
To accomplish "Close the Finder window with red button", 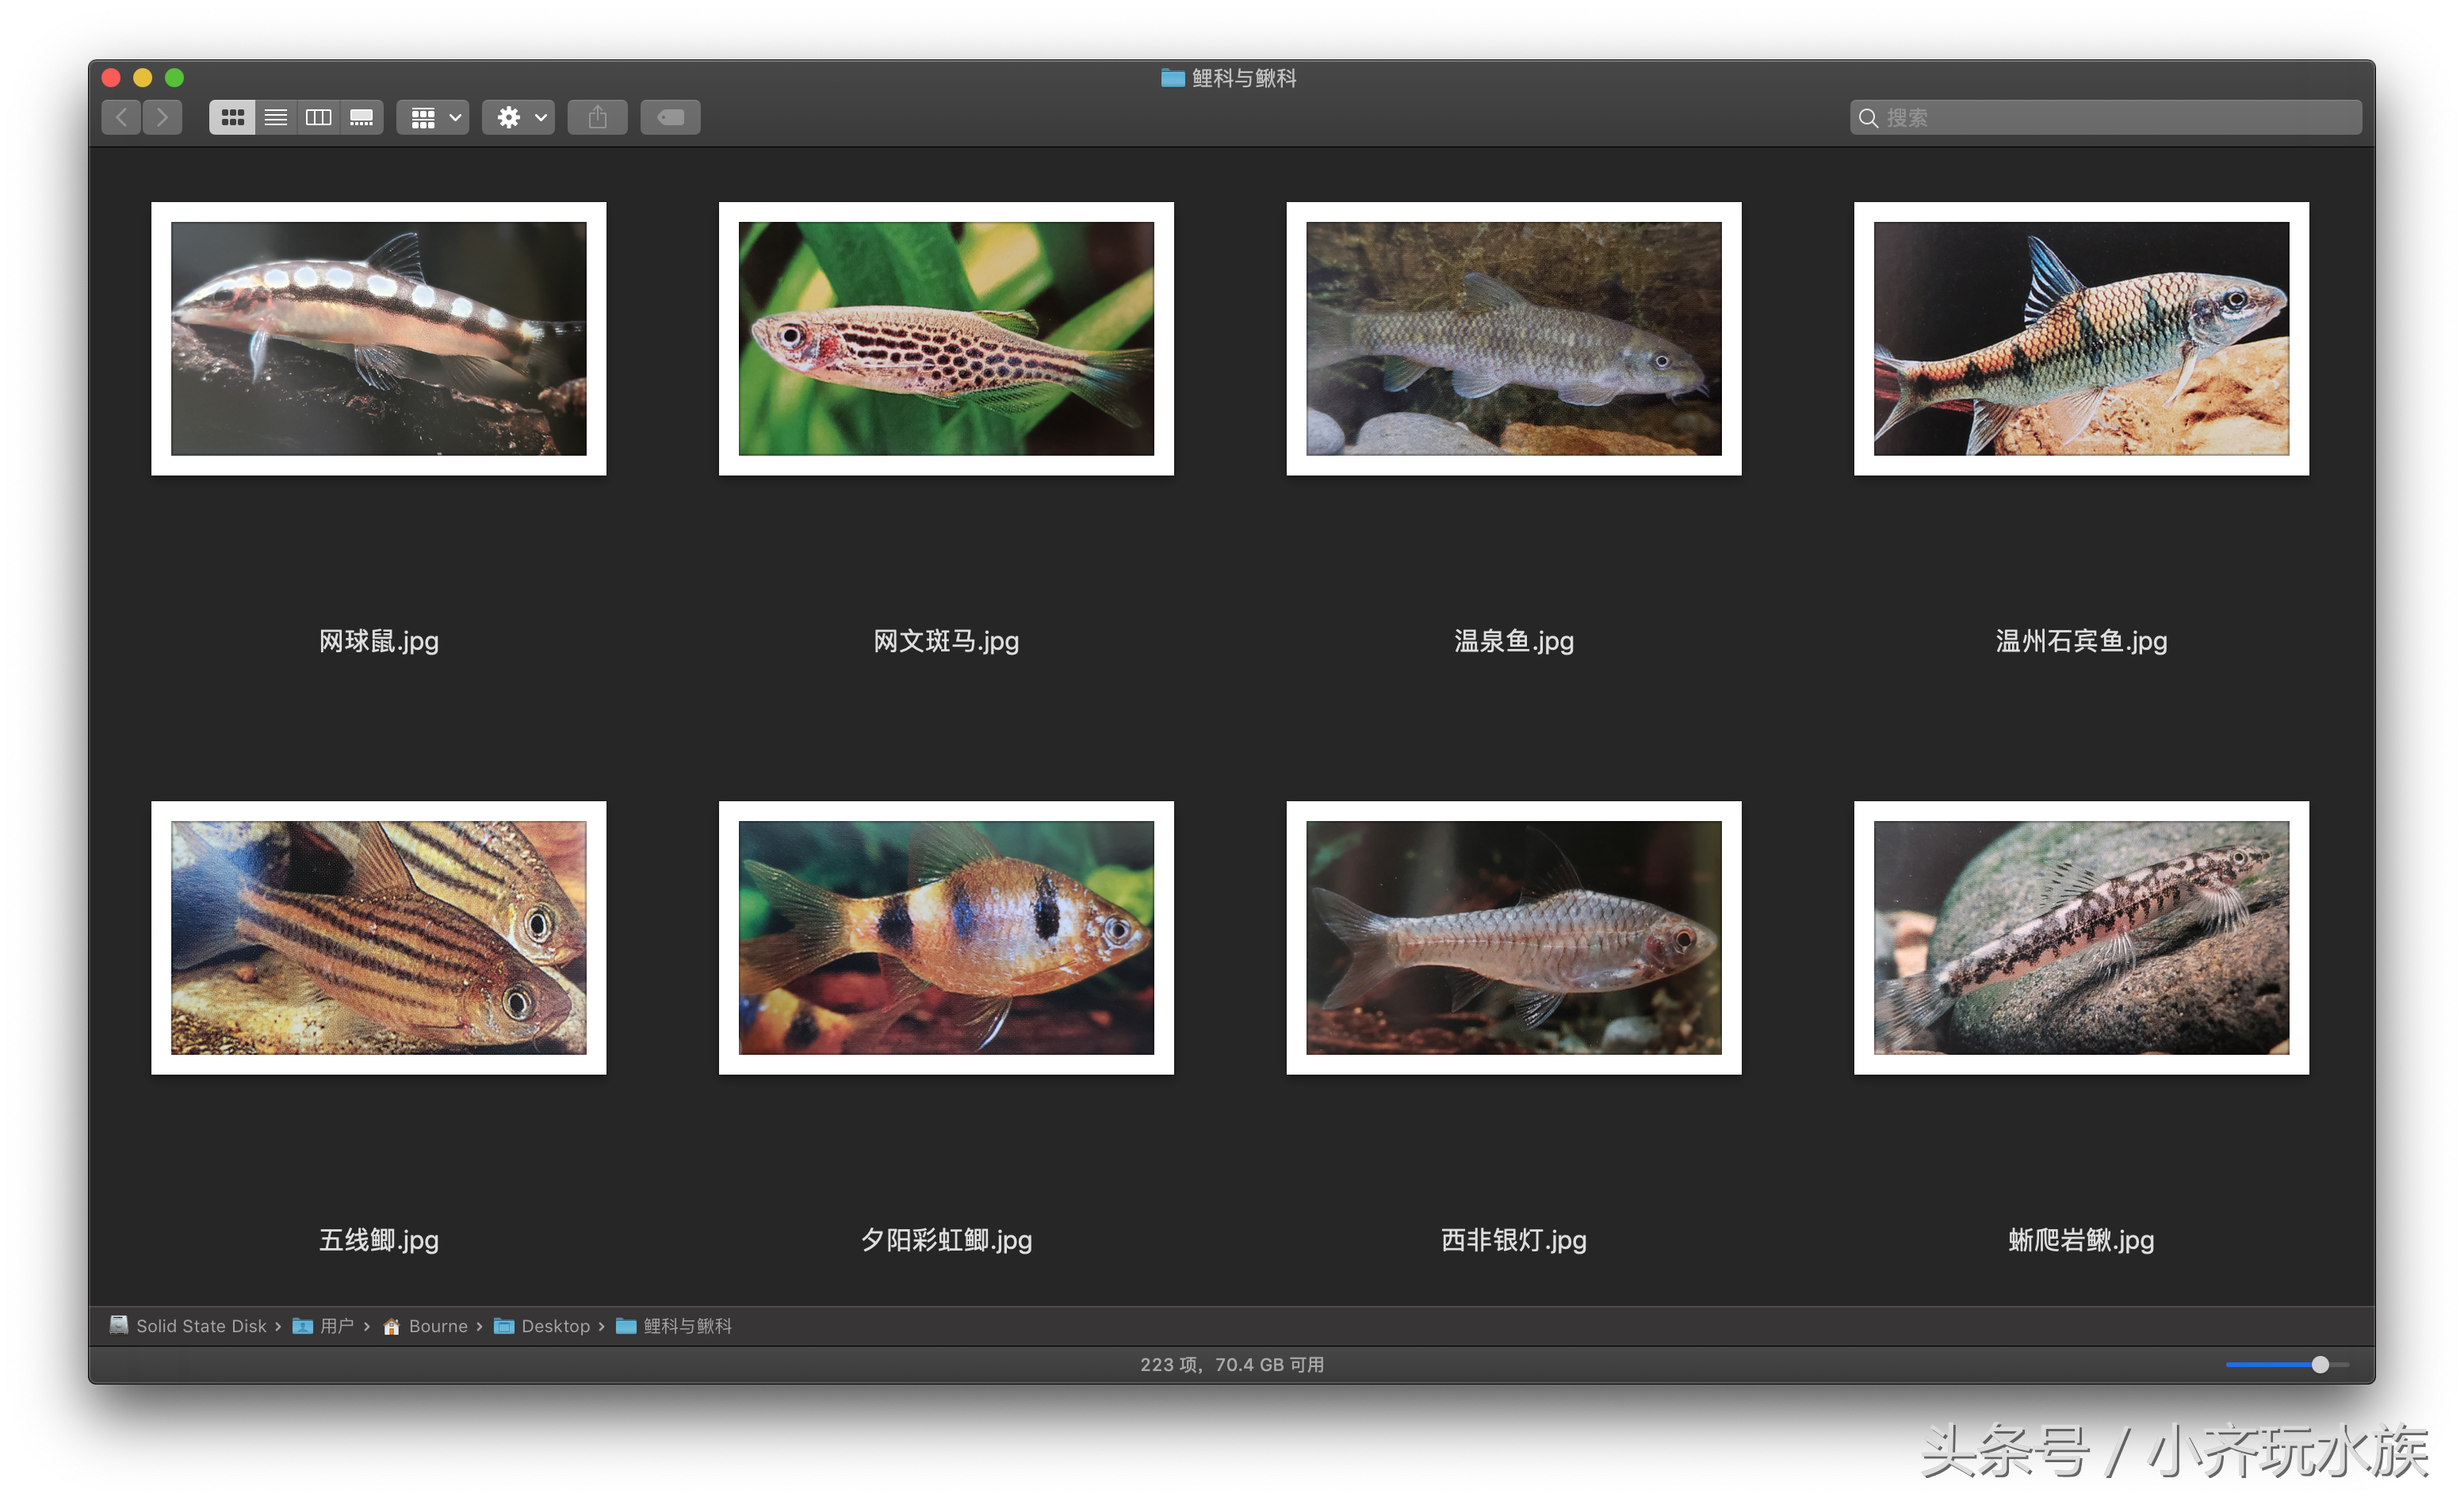I will point(112,78).
